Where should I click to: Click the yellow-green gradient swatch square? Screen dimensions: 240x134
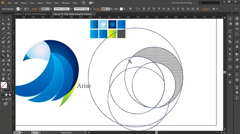[112, 34]
